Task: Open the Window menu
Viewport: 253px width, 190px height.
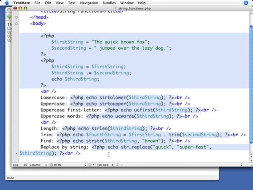Action: [127, 3]
